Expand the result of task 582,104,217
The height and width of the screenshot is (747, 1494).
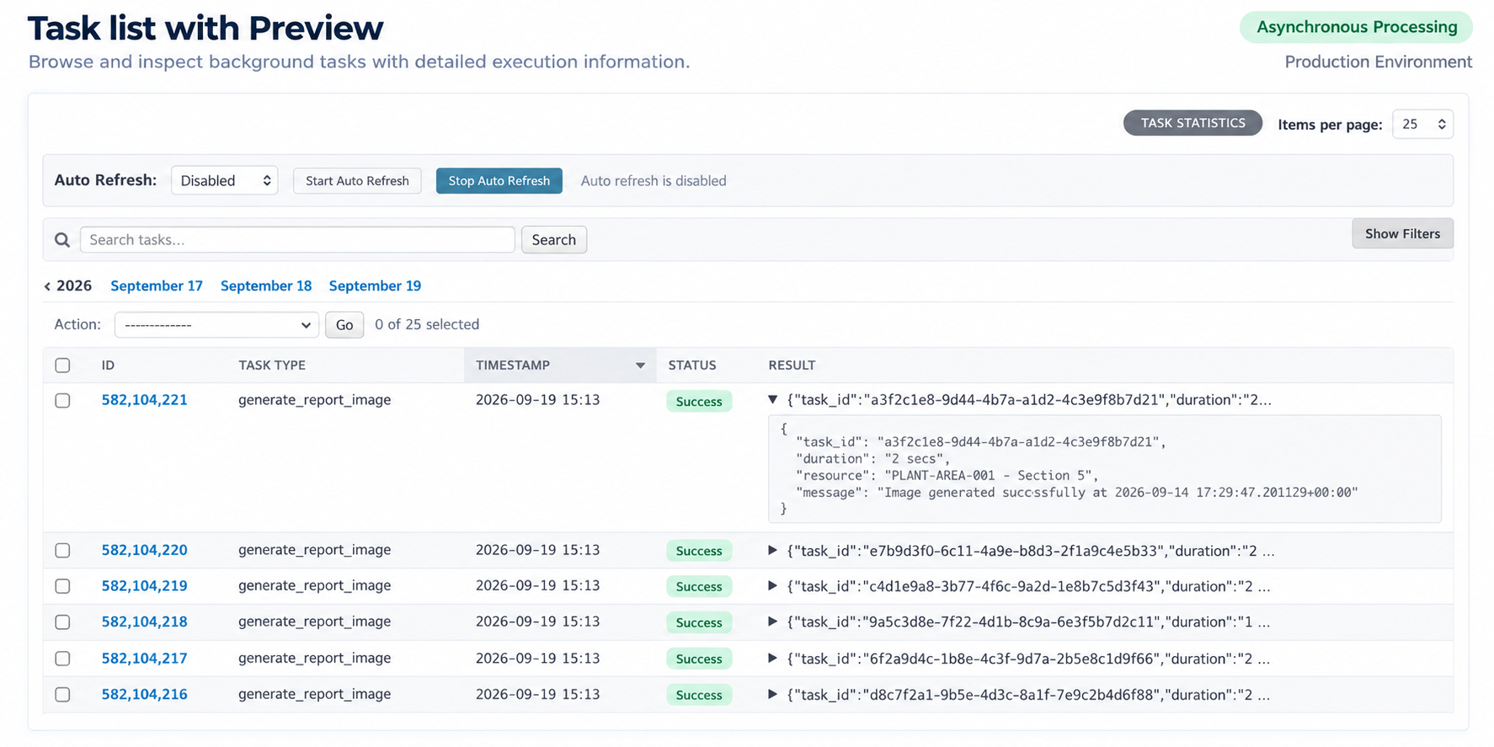772,659
